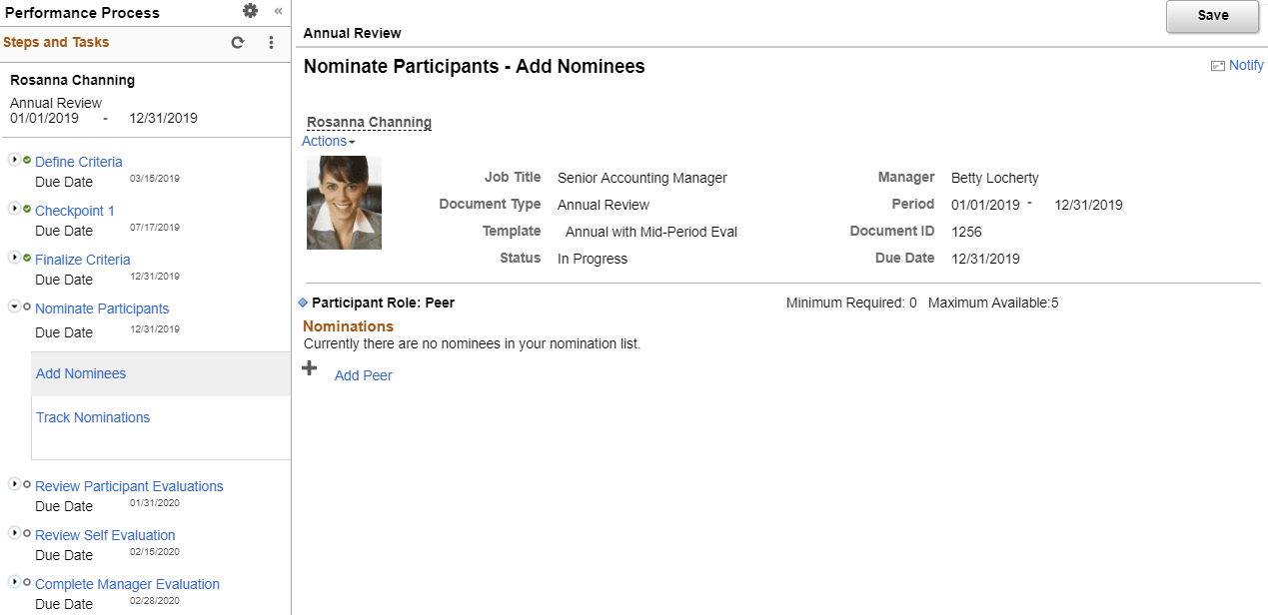Click the Finalize Criteria step link

tap(82, 259)
